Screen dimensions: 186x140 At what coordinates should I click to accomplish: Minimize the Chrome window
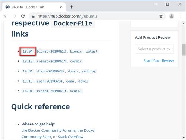tap(156, 4)
